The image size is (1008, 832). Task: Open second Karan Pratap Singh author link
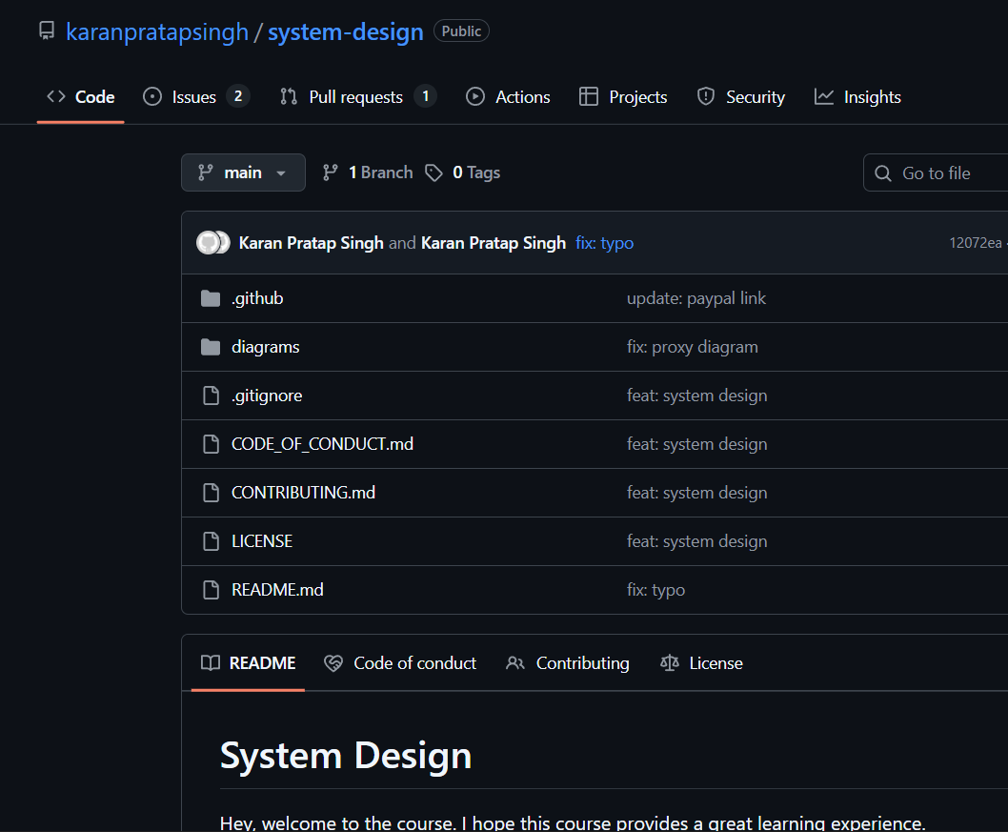[x=494, y=243]
